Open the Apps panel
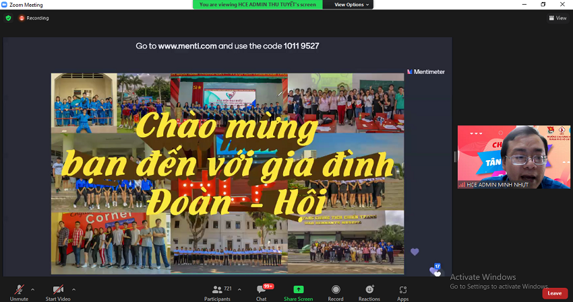 (402, 292)
